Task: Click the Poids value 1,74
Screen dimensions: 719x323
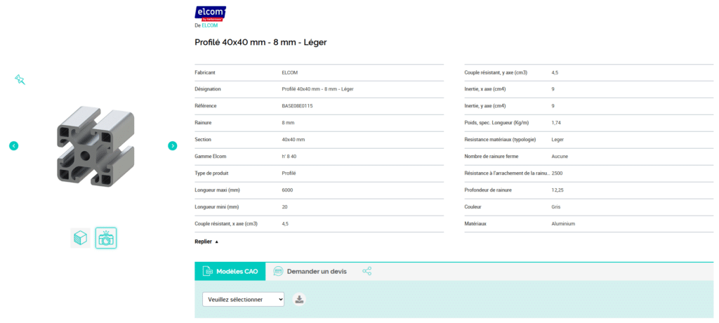Action: coord(556,122)
